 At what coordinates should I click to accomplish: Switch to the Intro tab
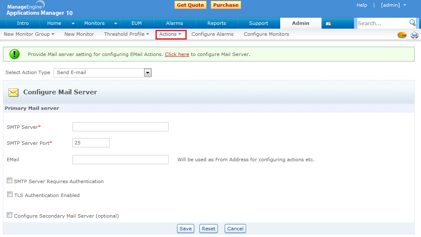(x=23, y=23)
